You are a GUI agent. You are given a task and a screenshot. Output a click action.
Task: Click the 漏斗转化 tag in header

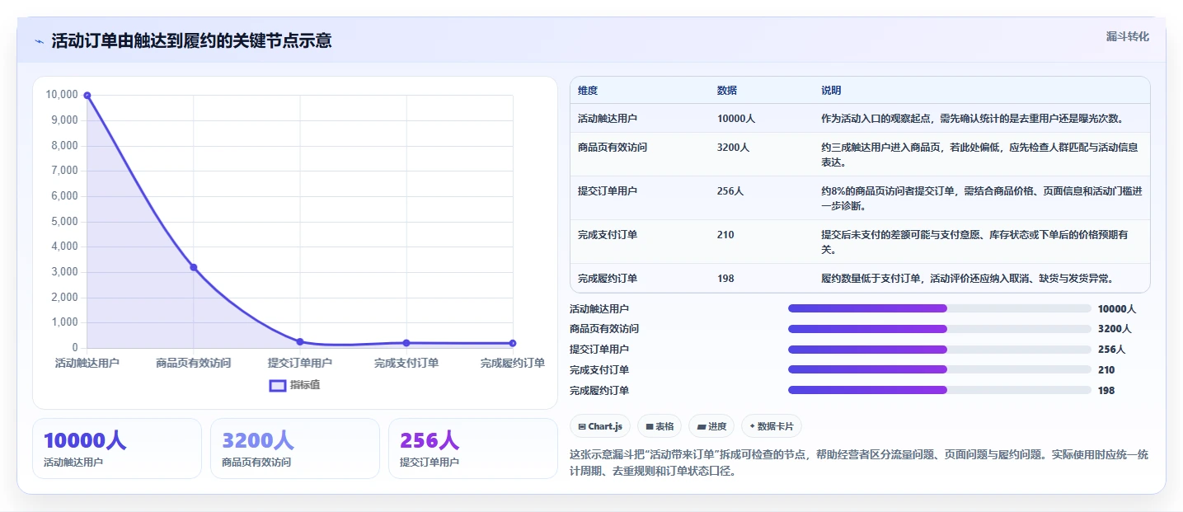[x=1127, y=37]
